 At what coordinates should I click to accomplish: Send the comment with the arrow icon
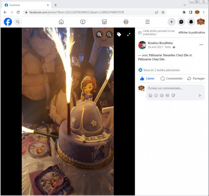200,95
